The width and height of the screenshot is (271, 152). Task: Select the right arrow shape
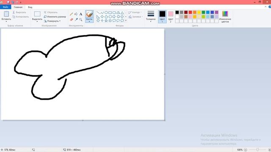(x=114, y=17)
